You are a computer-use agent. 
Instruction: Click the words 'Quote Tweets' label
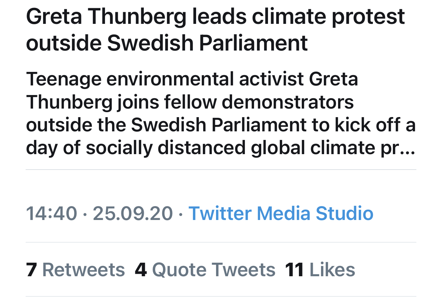214,269
